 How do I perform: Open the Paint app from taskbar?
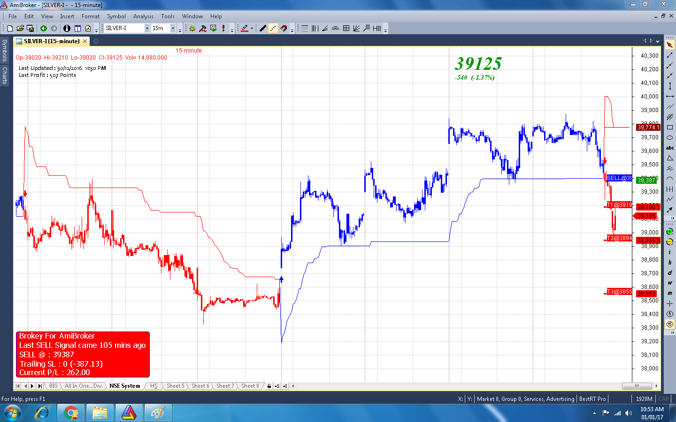(158, 413)
